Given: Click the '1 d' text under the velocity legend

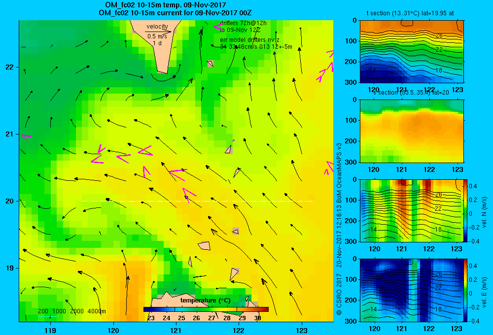Looking at the screenshot, I should coord(157,43).
